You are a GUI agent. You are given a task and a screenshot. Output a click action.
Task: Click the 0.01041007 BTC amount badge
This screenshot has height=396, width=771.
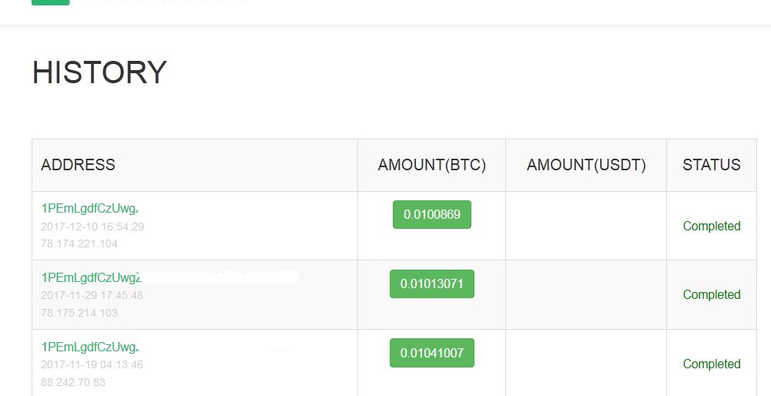point(432,353)
